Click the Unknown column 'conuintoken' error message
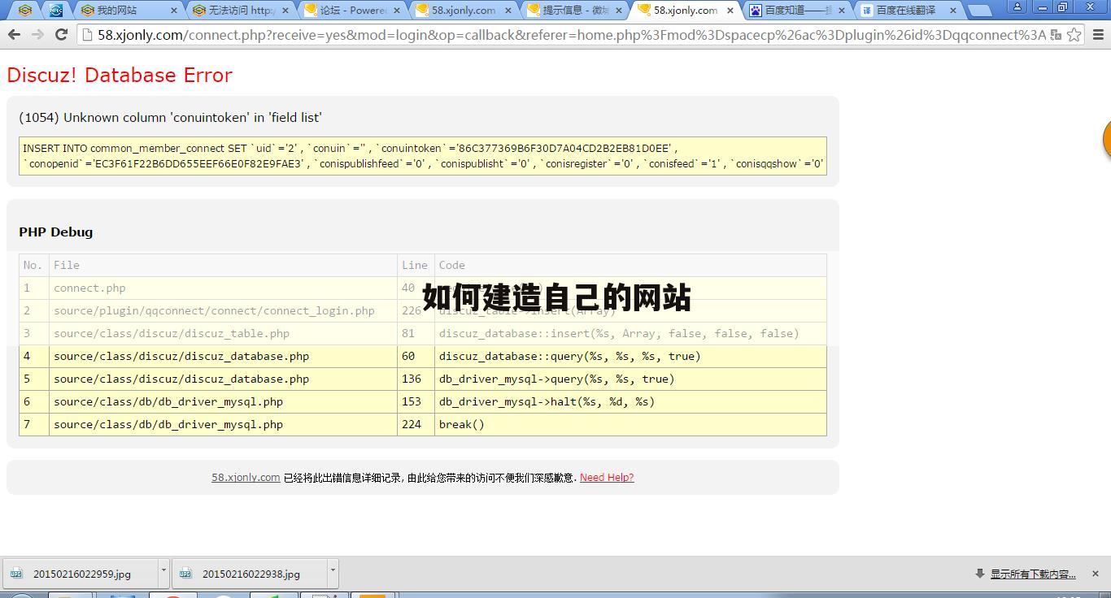Image resolution: width=1111 pixels, height=598 pixels. pos(170,117)
